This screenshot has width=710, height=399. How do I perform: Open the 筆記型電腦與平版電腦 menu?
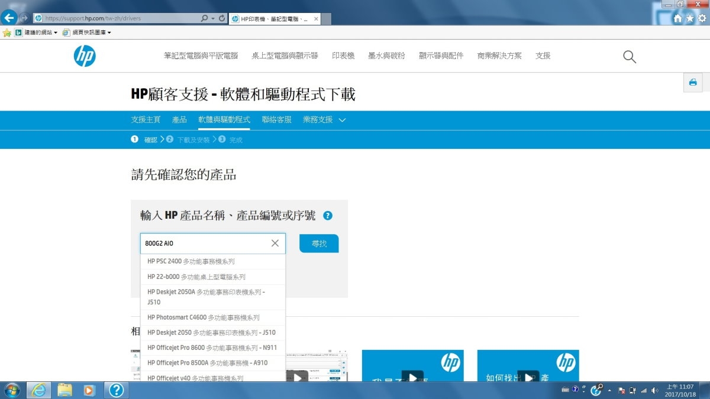pyautogui.click(x=201, y=56)
